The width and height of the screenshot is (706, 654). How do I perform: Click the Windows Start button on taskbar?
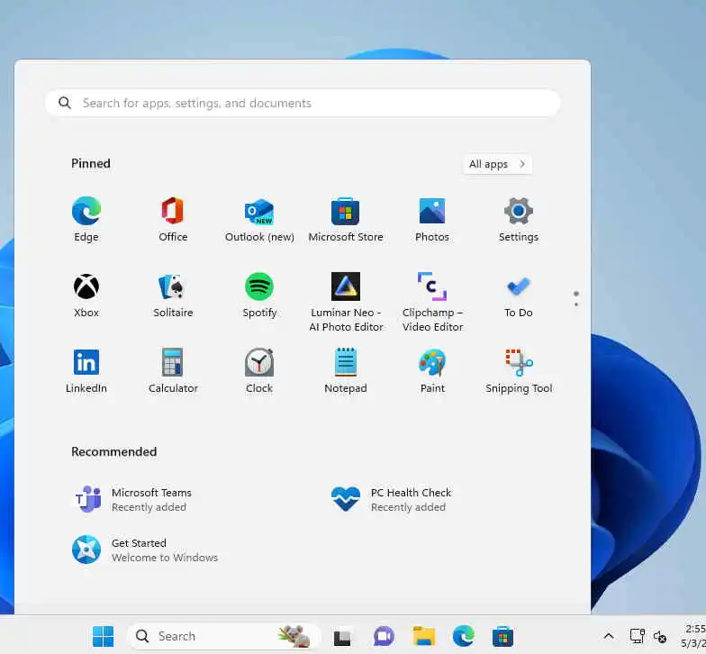point(103,636)
